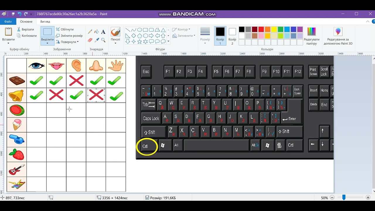Pick the purple color swatch
The height and width of the screenshot is (211, 375).
[x=300, y=29]
